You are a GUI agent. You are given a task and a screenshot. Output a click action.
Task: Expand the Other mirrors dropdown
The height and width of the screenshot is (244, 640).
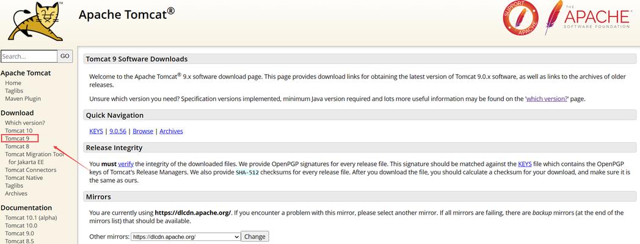(186, 237)
